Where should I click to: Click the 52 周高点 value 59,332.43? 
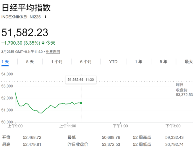tap(174, 138)
